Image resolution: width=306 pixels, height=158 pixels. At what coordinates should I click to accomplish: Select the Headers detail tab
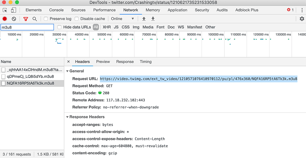(x=82, y=62)
